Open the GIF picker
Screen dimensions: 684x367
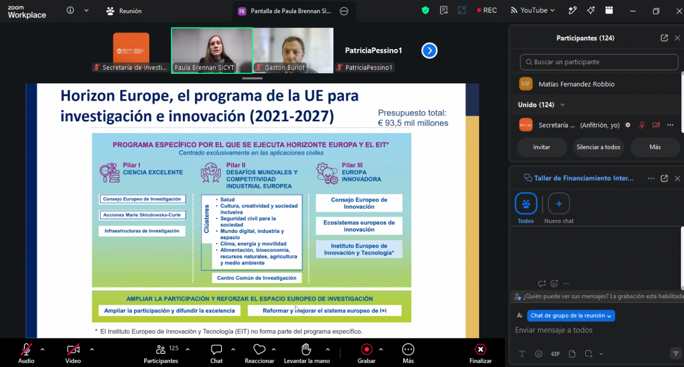[555, 354]
